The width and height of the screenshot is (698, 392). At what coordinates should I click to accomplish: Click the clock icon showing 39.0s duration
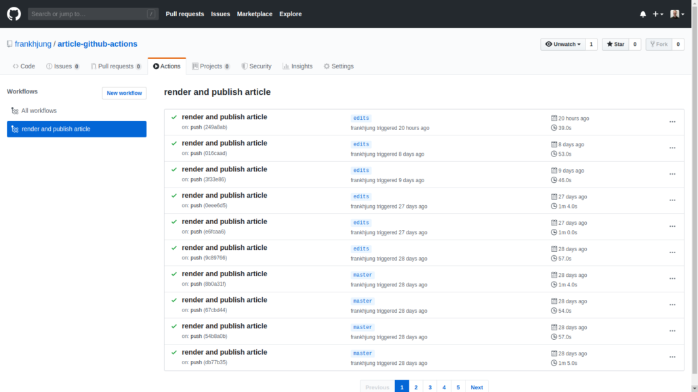tap(554, 127)
